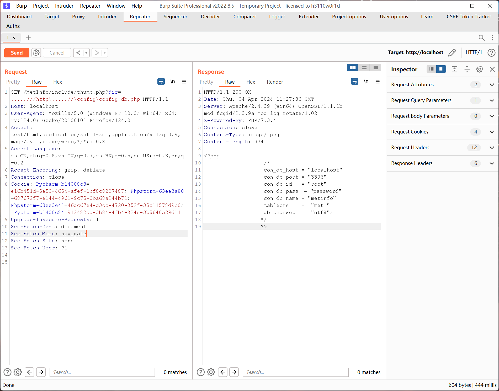Edit the target with the pencil icon
Viewport: 499px width, 391px height.
pos(452,52)
